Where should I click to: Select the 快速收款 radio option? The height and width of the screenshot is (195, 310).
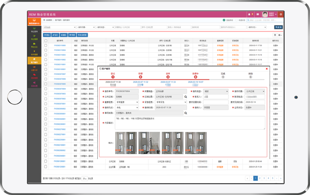pyautogui.click(x=237, y=20)
